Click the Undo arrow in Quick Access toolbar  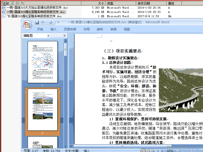(42, 23)
